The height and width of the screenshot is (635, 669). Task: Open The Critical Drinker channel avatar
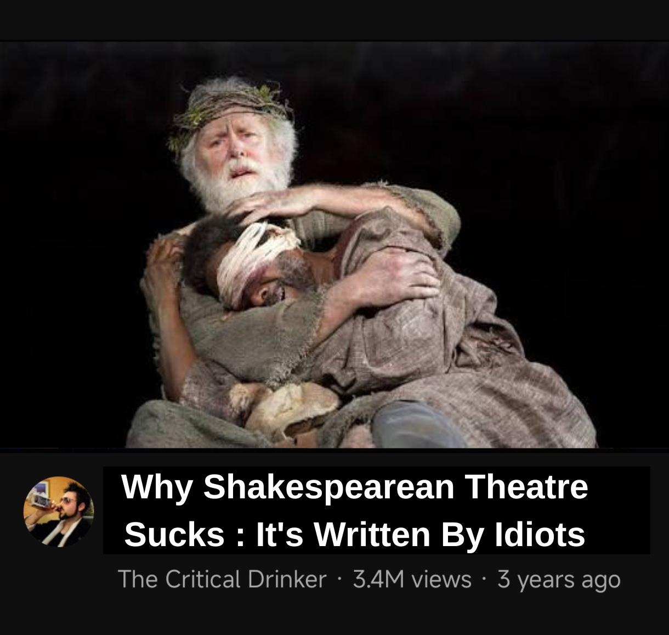point(58,512)
